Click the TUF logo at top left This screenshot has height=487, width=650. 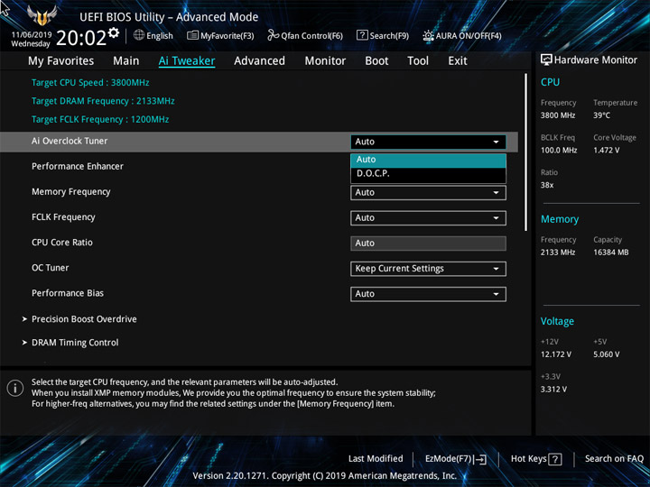(42, 15)
